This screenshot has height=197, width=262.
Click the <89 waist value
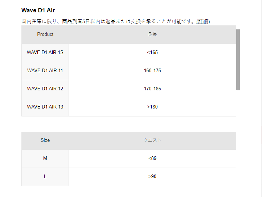click(152, 159)
